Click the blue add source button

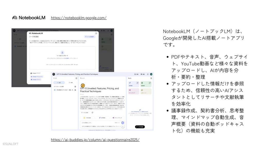(x=59, y=82)
